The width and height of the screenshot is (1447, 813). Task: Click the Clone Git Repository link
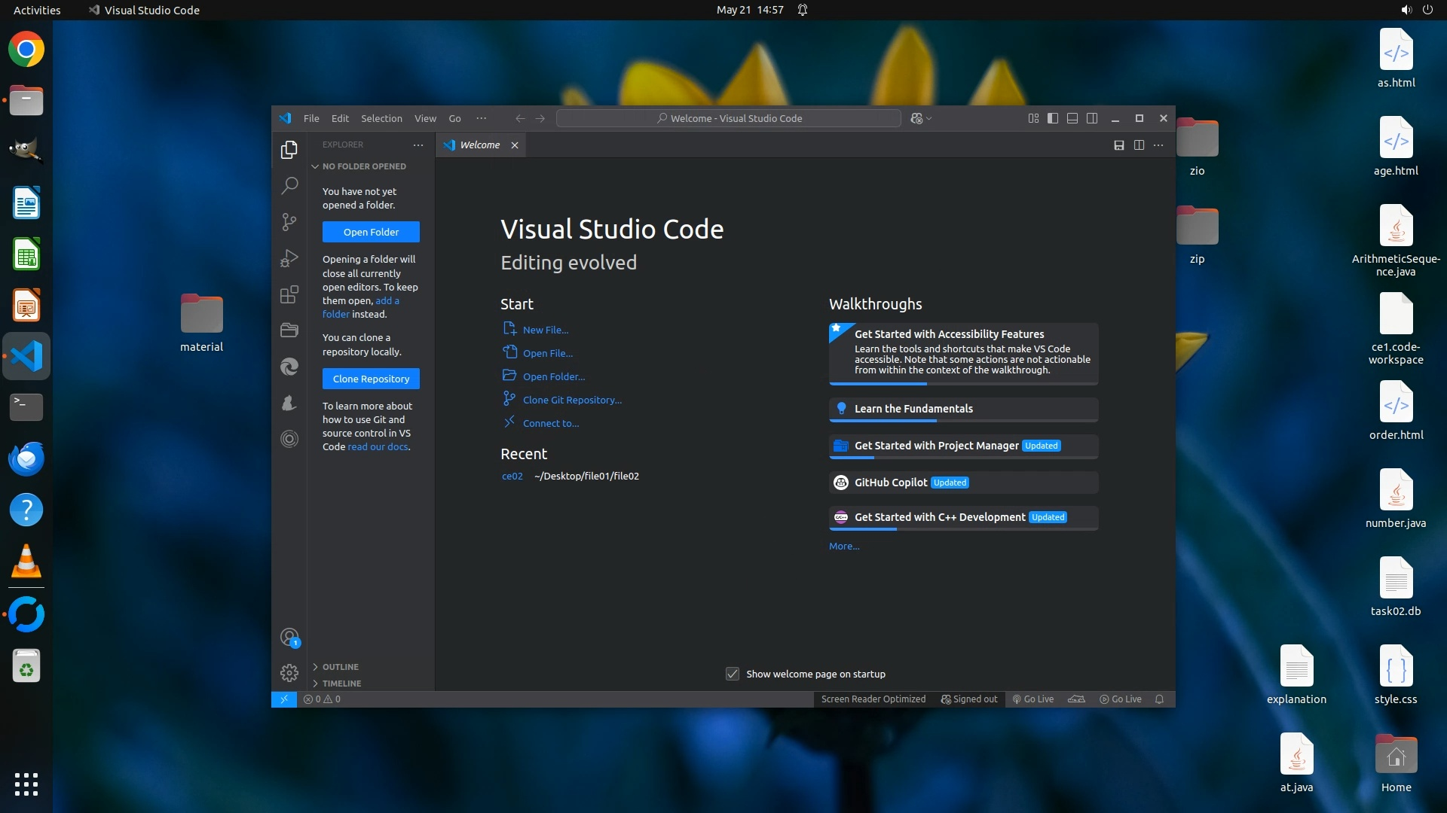point(572,400)
